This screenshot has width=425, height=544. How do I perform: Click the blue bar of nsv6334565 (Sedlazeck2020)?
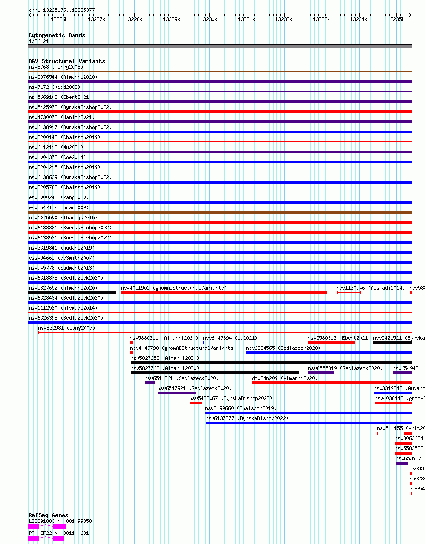[x=329, y=353]
